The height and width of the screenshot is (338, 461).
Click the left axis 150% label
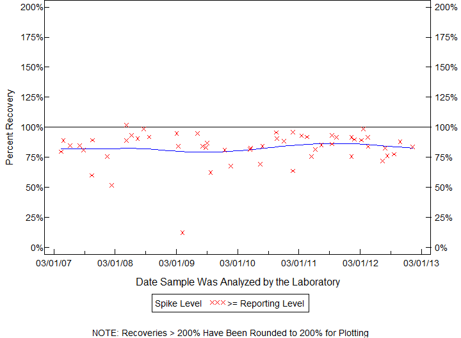click(x=32, y=67)
